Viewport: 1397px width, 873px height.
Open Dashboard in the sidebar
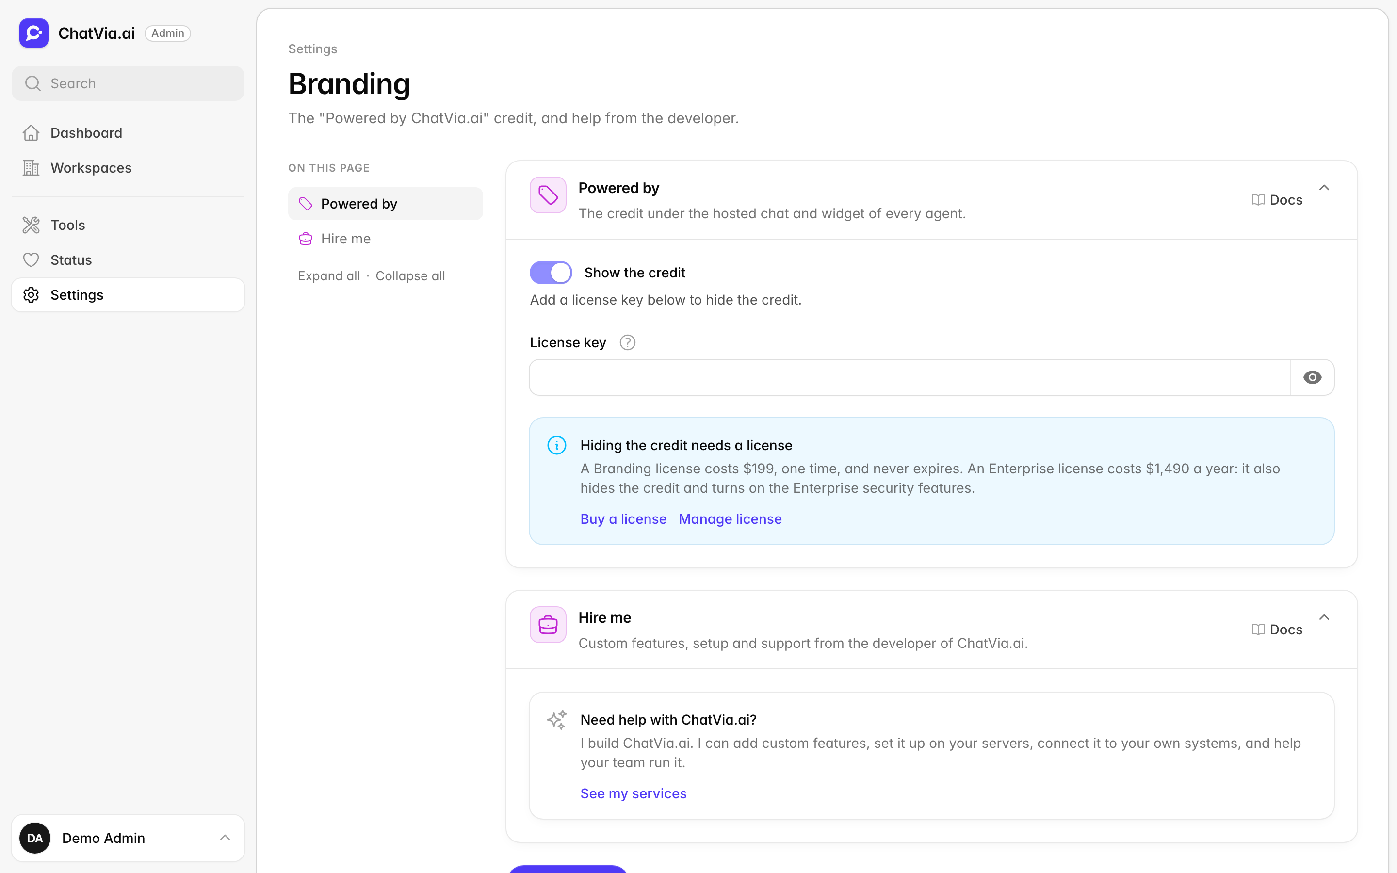click(128, 133)
